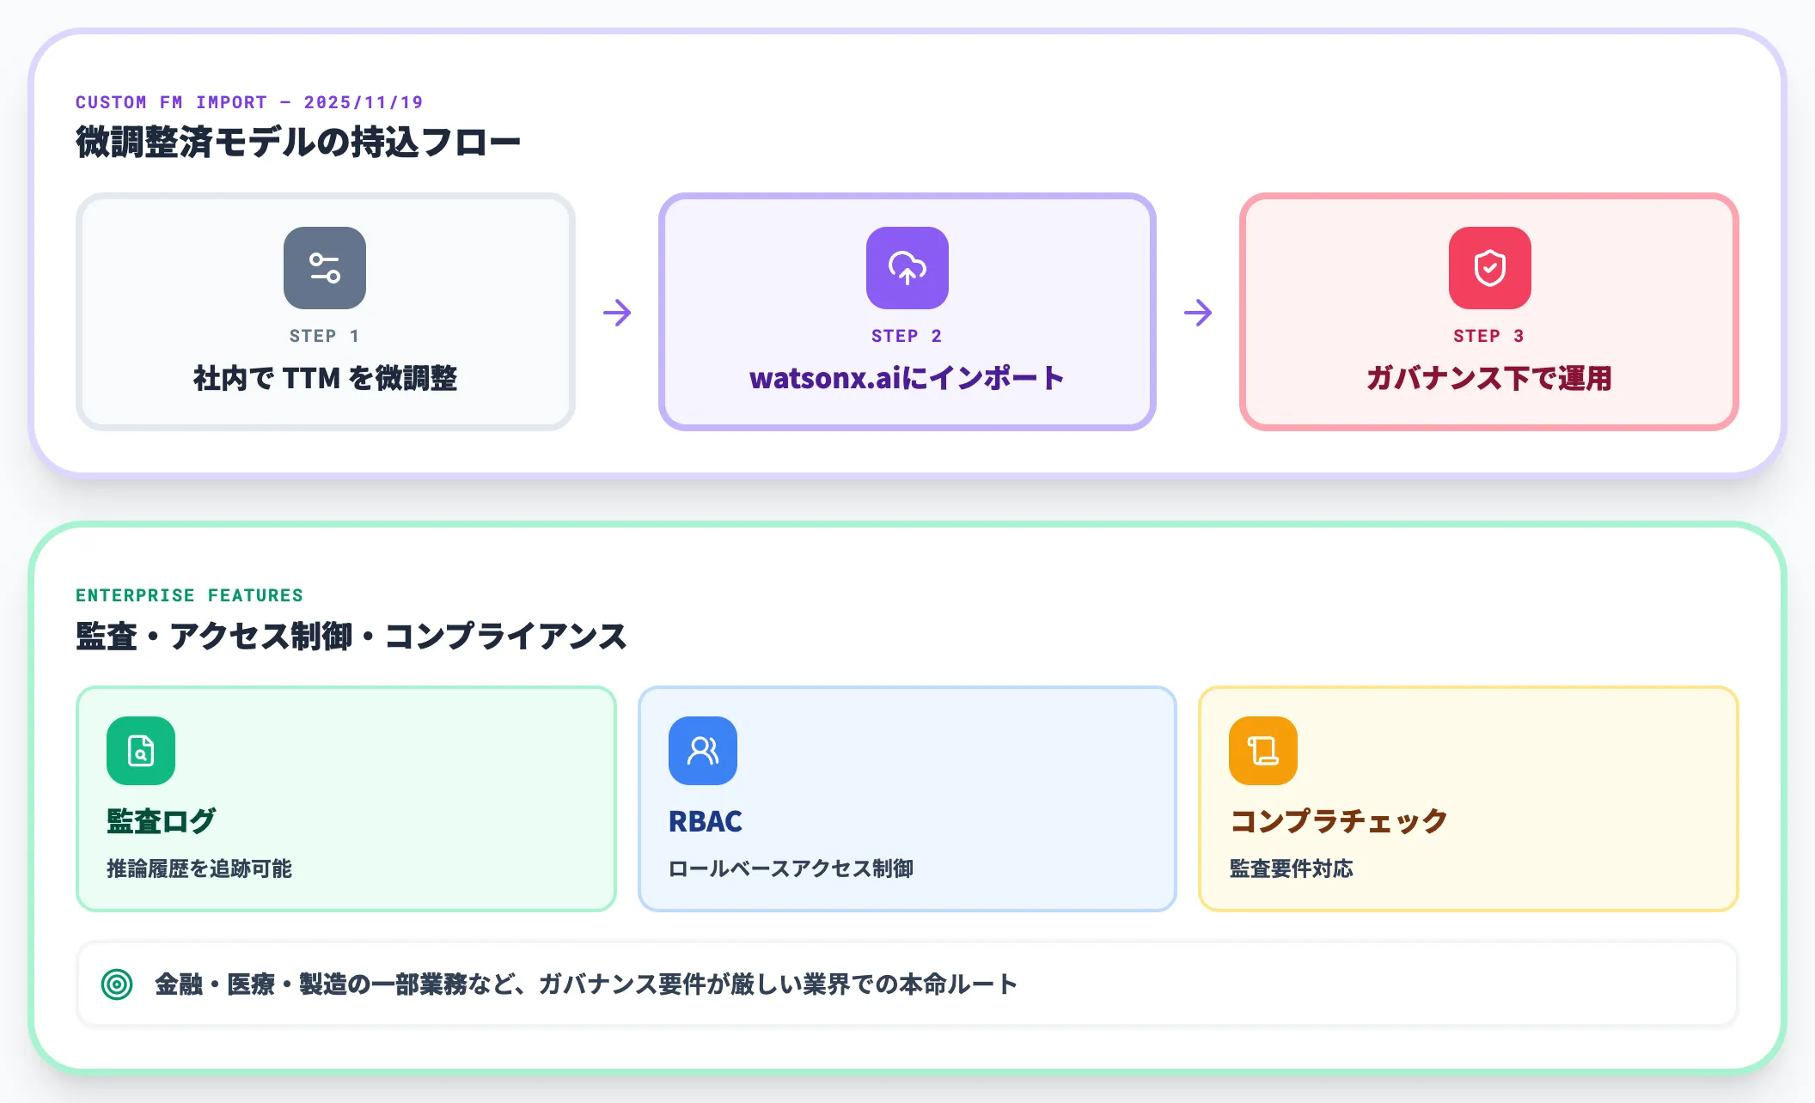Click the ロールベースアクセス制御 description

791,868
